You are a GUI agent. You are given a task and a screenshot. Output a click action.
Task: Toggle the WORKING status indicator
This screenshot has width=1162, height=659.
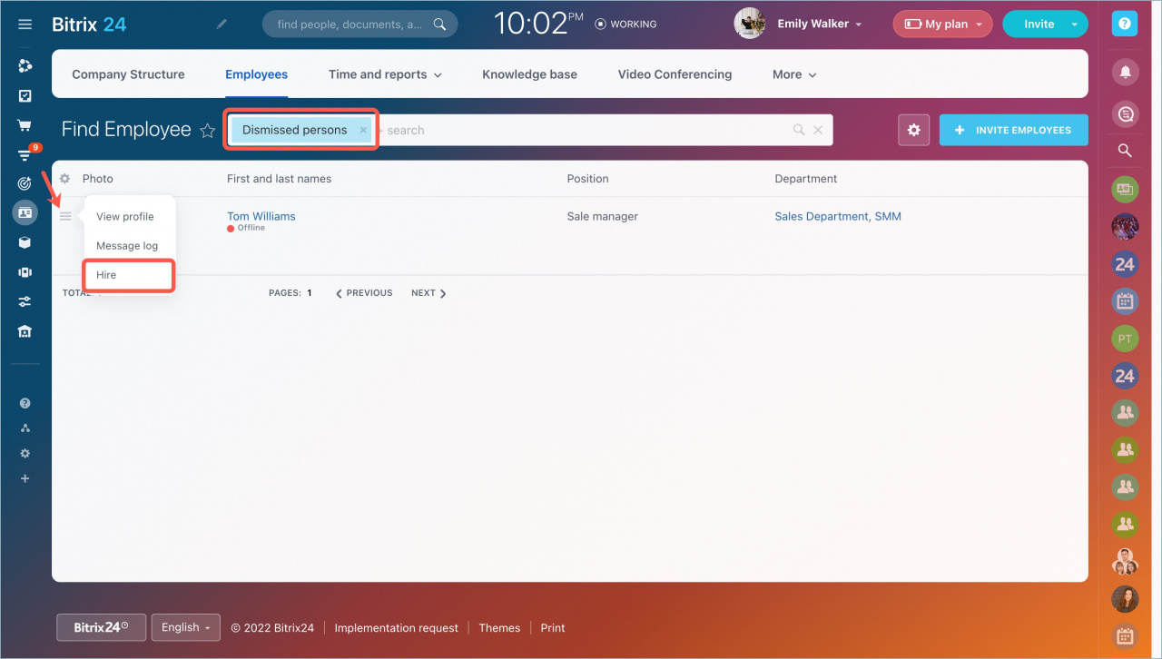[x=625, y=25]
